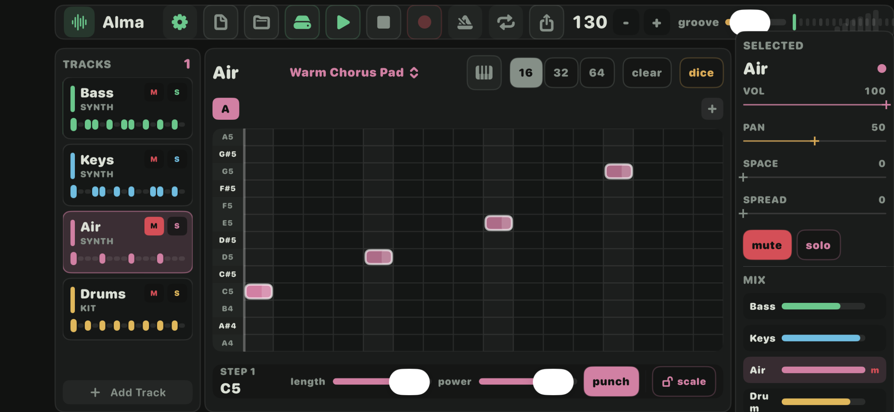This screenshot has width=894, height=412.
Task: Stop playback with the stop icon
Action: (383, 22)
